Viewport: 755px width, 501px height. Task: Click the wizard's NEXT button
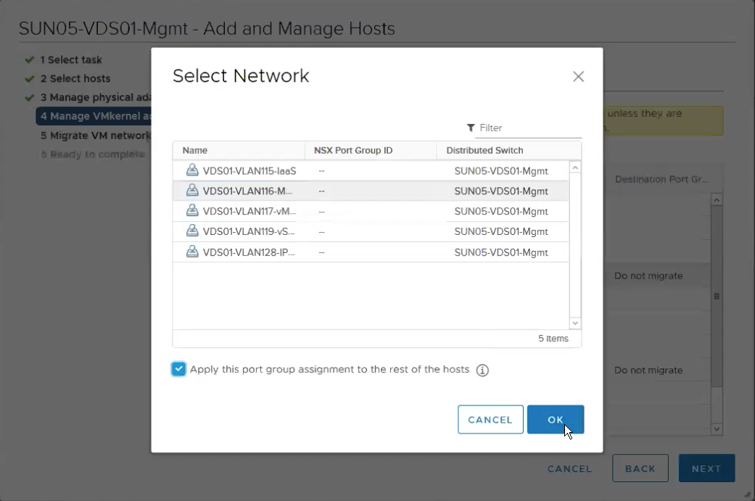coord(706,468)
